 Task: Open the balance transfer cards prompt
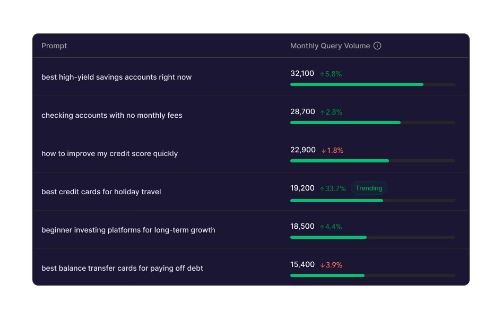122,268
